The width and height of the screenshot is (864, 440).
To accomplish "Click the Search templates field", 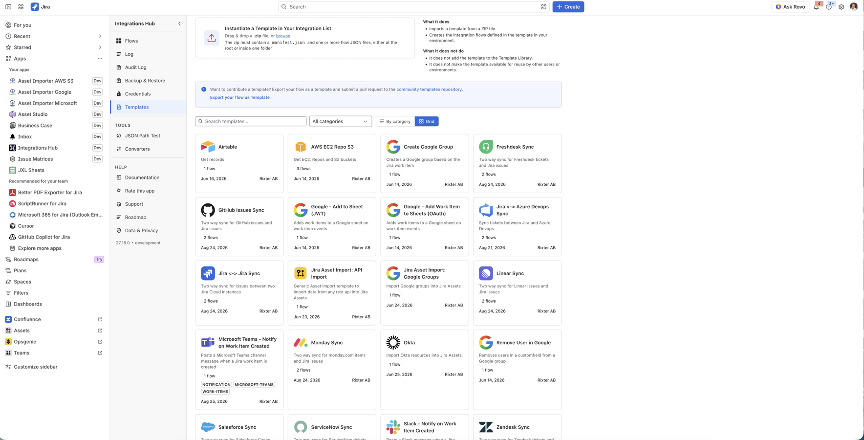I will (251, 121).
